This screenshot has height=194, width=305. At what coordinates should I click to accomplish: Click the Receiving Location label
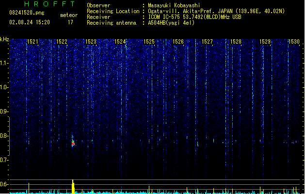(x=113, y=11)
